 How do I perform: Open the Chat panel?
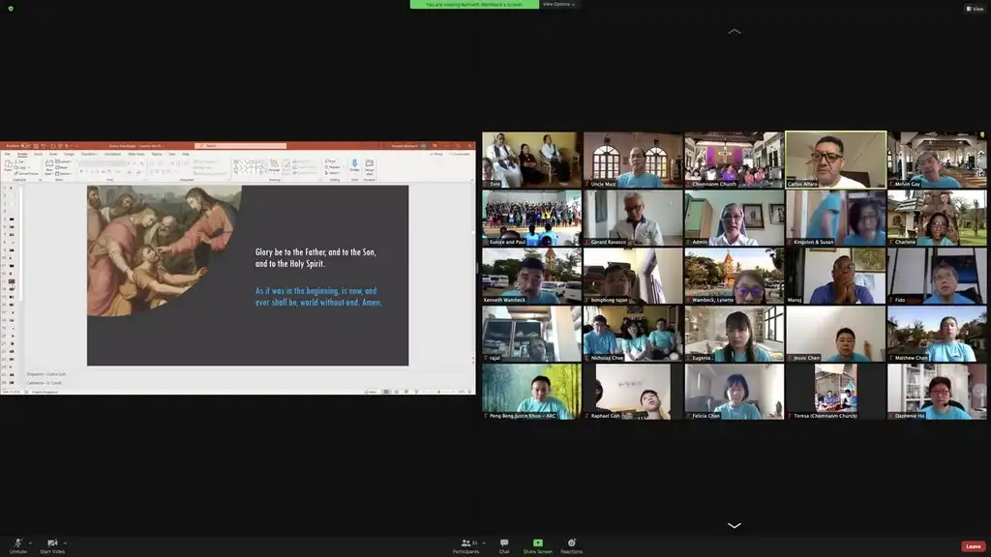(x=503, y=546)
